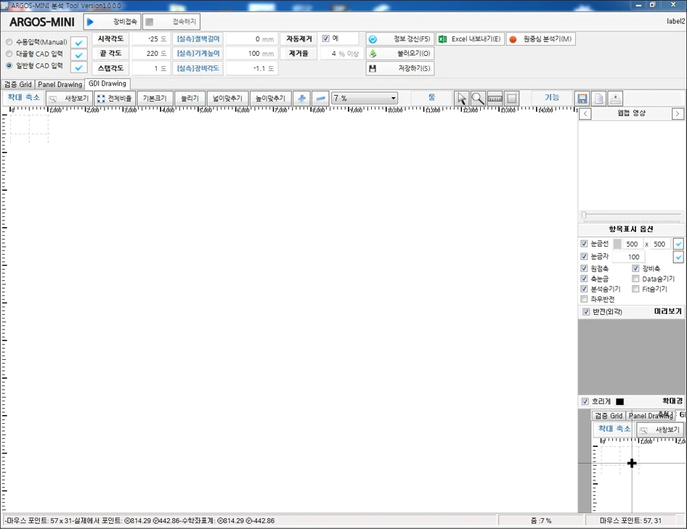This screenshot has width=687, height=529.
Task: Click the magnifier icon on 새창보기
Action: (53, 99)
